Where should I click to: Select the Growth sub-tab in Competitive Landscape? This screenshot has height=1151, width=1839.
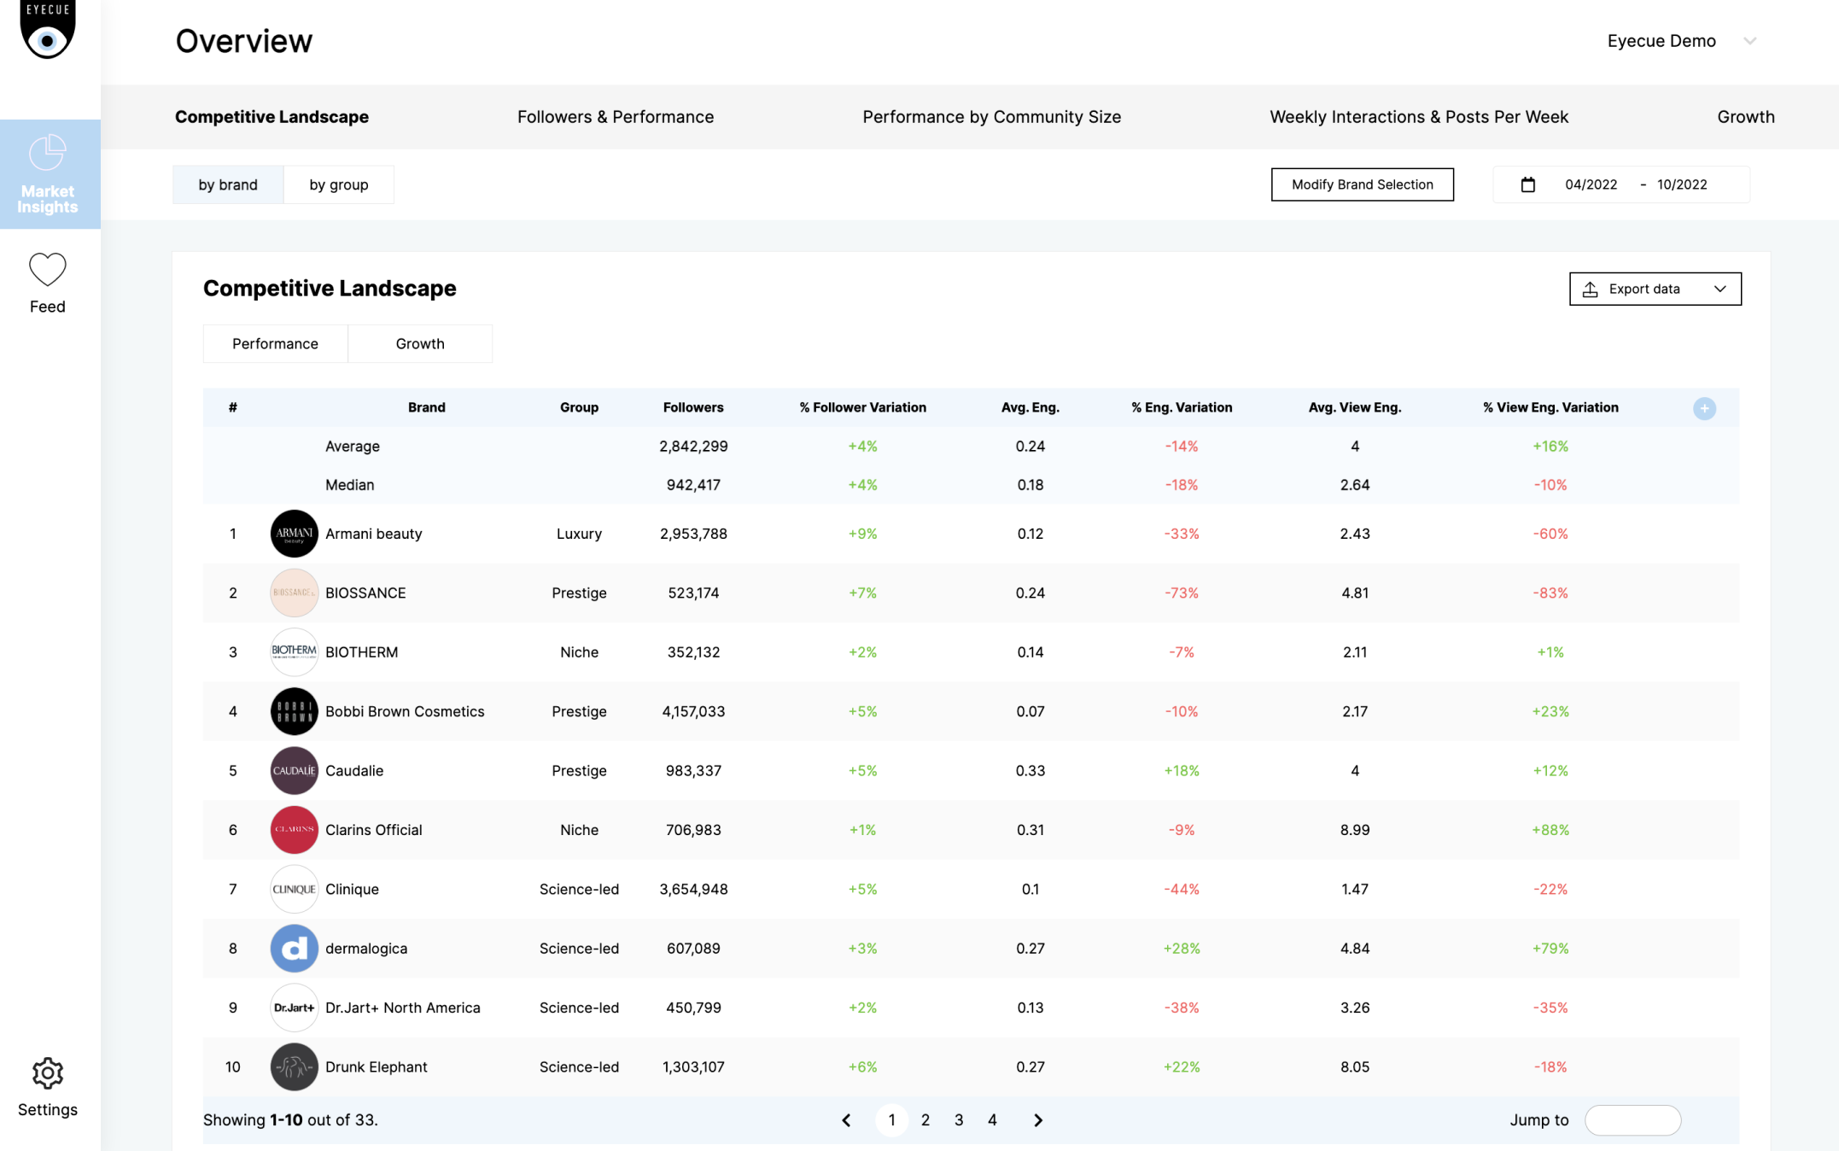tap(420, 343)
